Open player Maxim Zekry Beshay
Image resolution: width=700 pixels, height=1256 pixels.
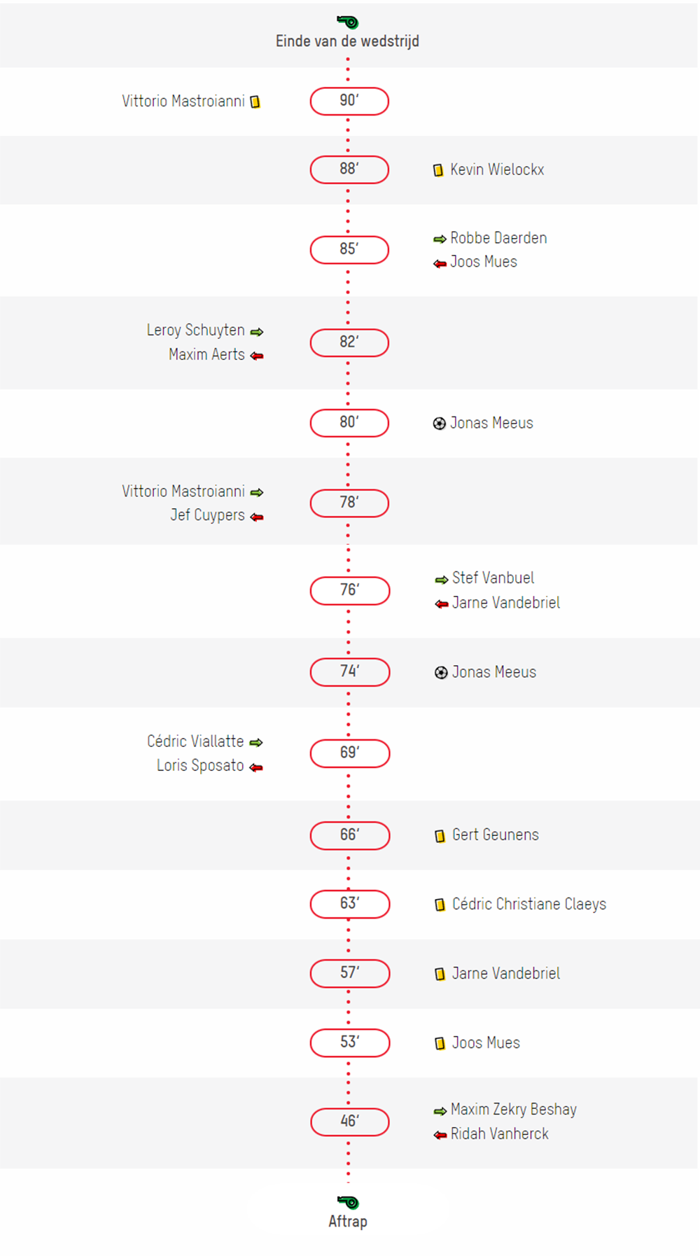point(514,1109)
